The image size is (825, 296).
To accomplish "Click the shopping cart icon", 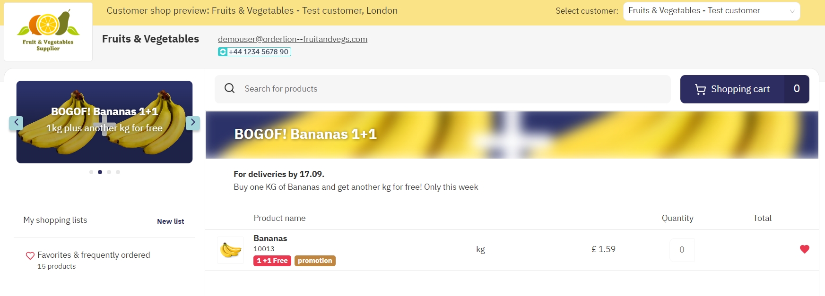I will pyautogui.click(x=700, y=89).
